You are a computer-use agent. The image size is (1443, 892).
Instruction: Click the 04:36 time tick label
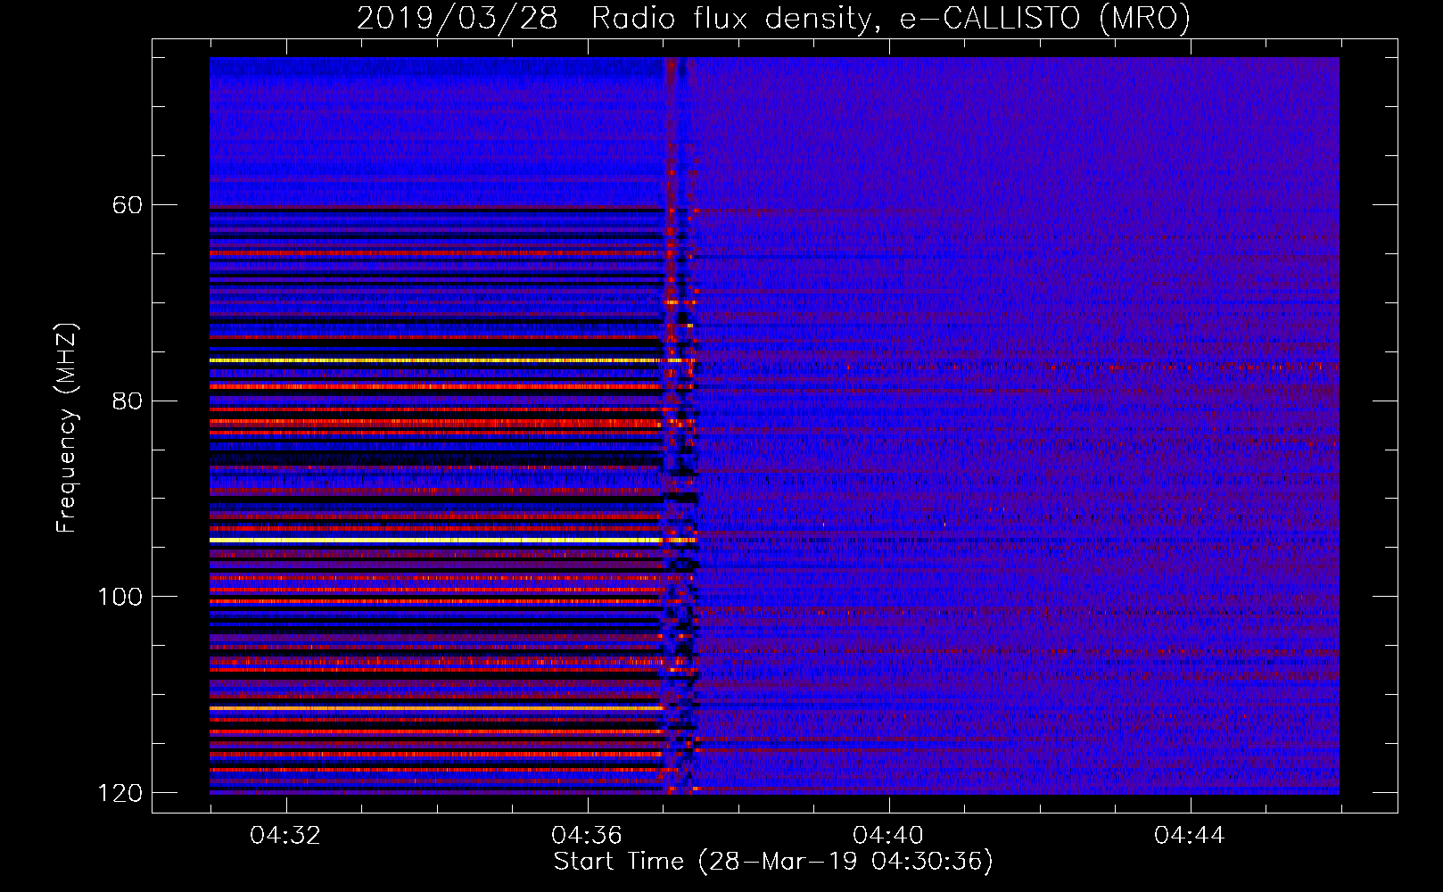tap(587, 835)
